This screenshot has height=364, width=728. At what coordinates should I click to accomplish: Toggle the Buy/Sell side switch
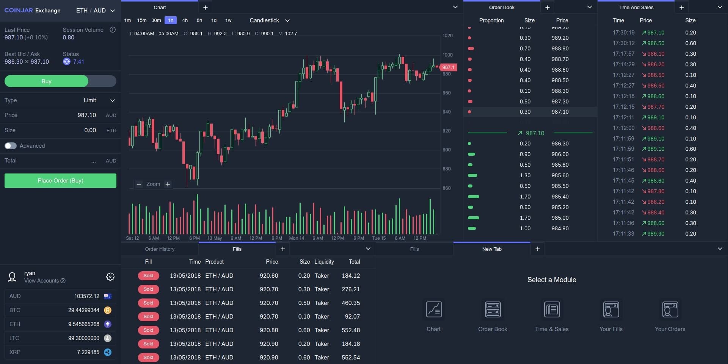(x=60, y=81)
